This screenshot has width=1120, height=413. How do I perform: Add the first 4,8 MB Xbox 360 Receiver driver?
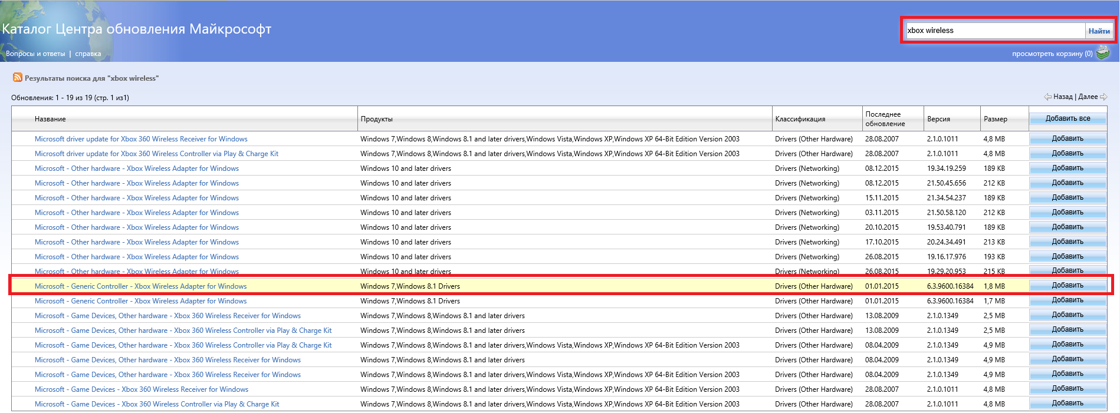pyautogui.click(x=1068, y=138)
